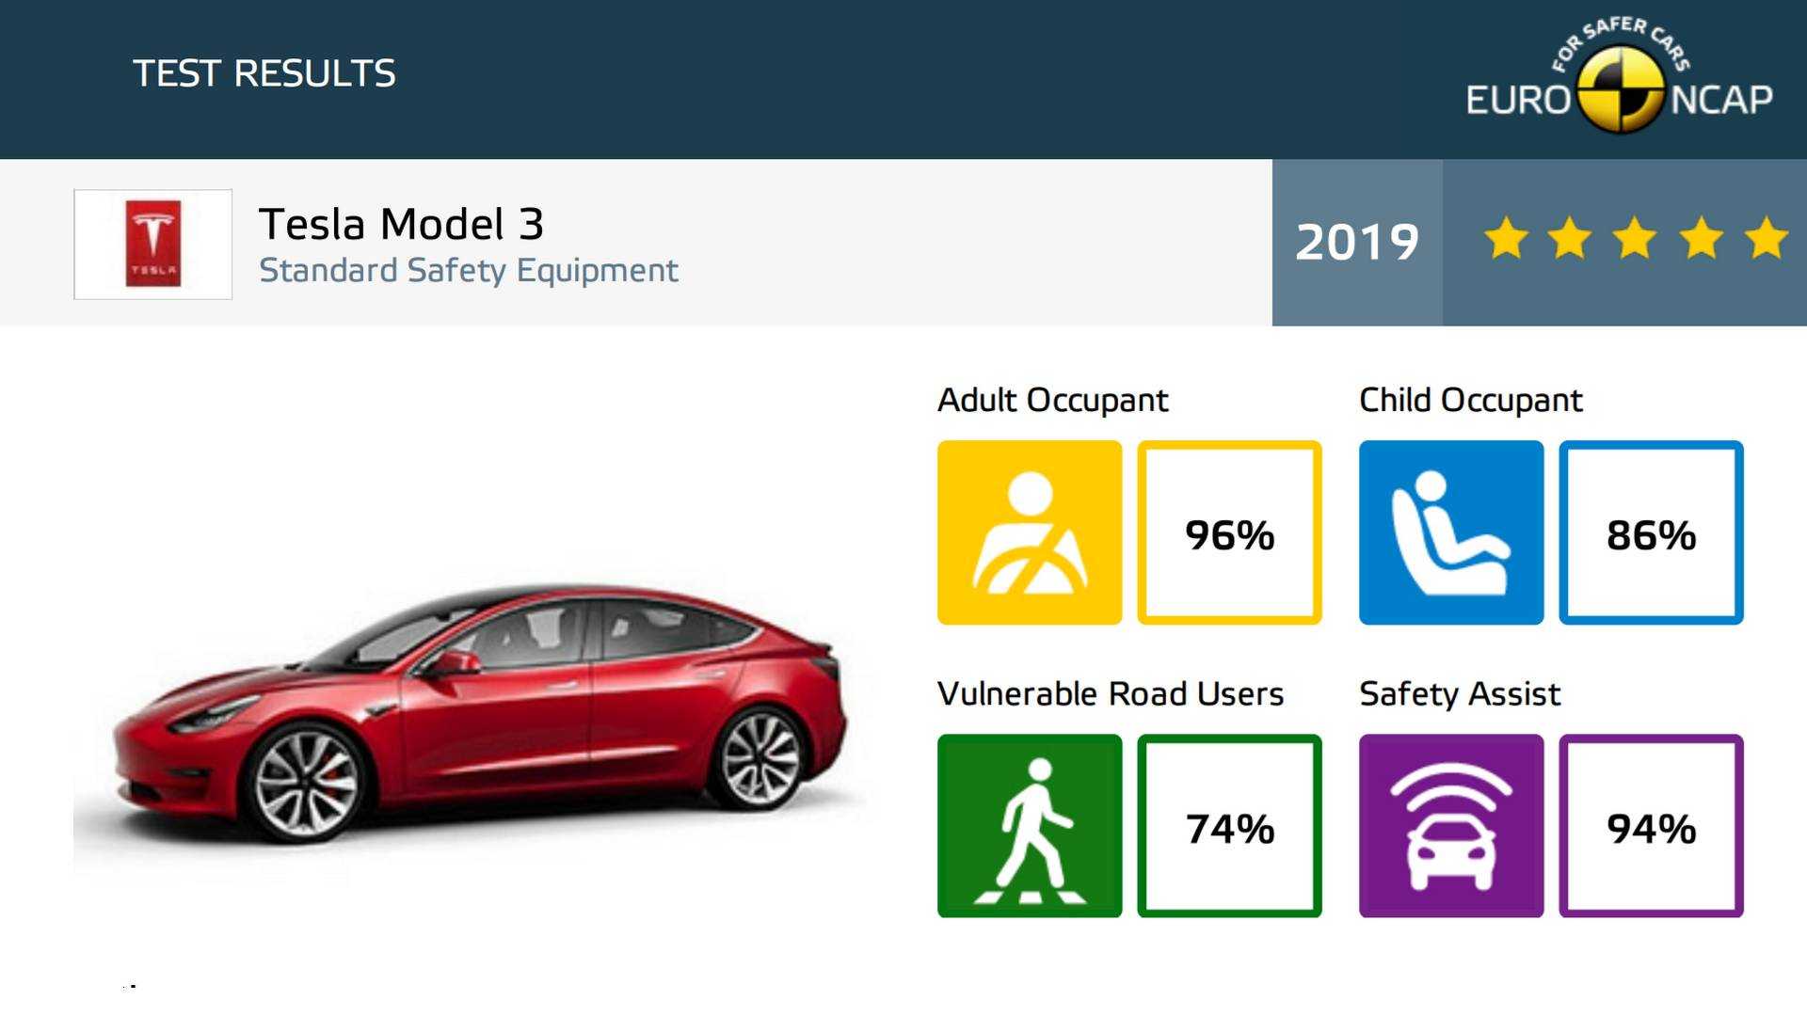Select the 74% Vulnerable Road Users score

1229,826
